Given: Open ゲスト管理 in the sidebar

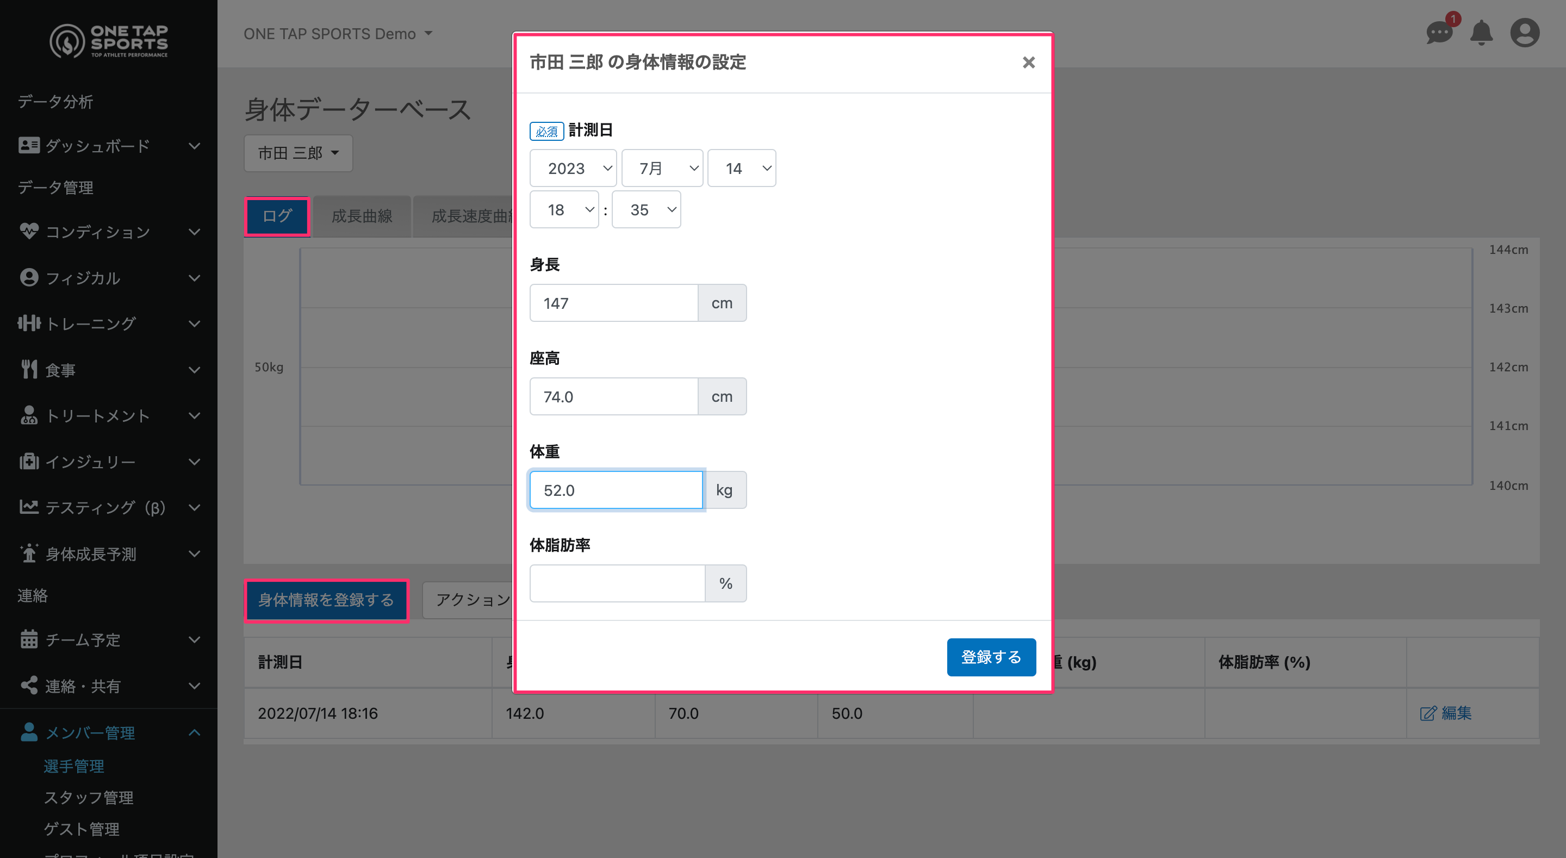Looking at the screenshot, I should click(x=82, y=829).
